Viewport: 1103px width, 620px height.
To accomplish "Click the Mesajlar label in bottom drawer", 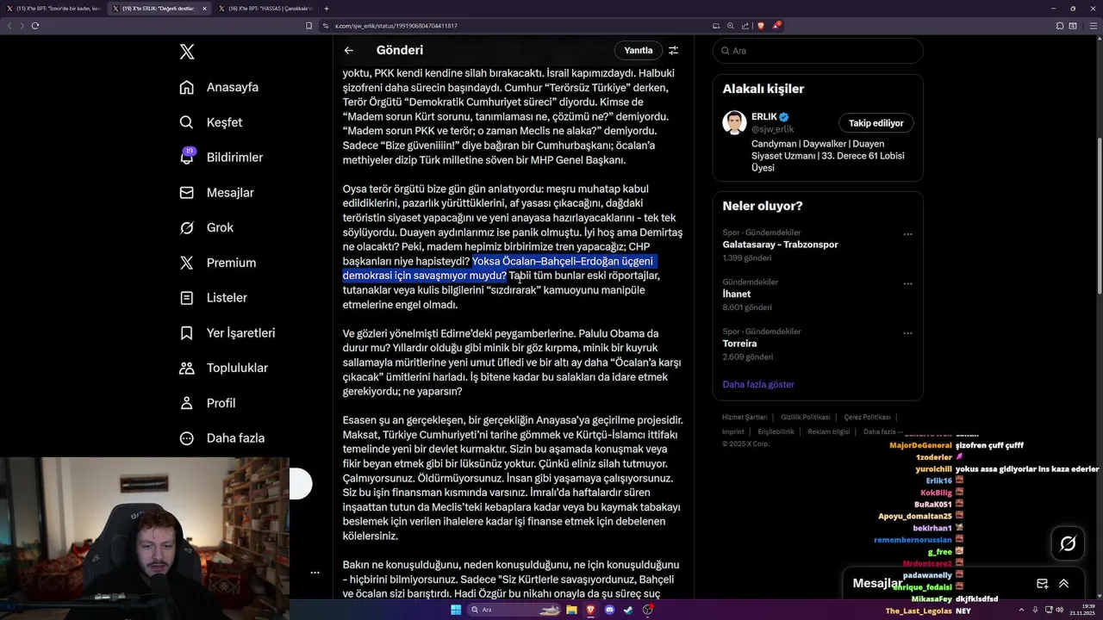I will coord(876,583).
